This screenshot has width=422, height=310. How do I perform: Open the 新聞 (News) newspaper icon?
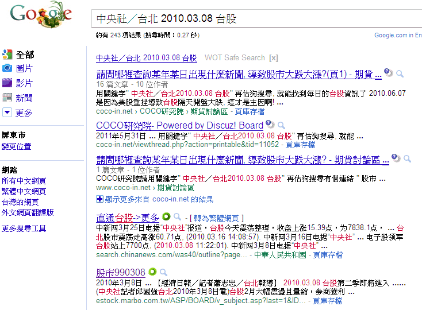(x=7, y=98)
